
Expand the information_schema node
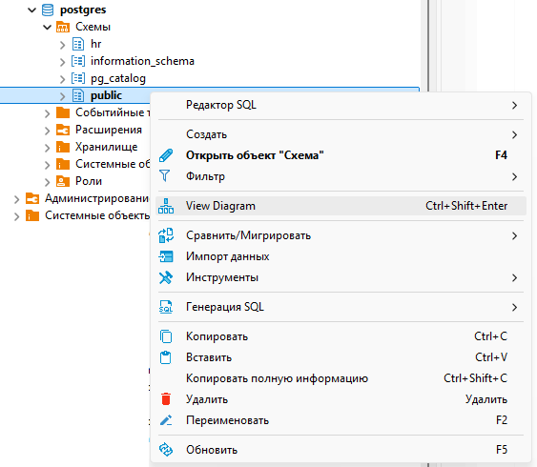[x=62, y=62]
